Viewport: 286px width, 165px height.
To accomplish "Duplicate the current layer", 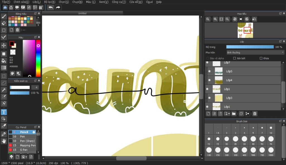I will [x=241, y=114].
